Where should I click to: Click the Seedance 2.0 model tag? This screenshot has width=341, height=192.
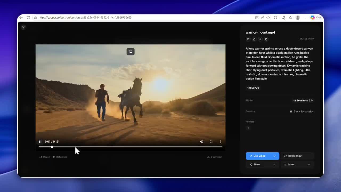(303, 101)
